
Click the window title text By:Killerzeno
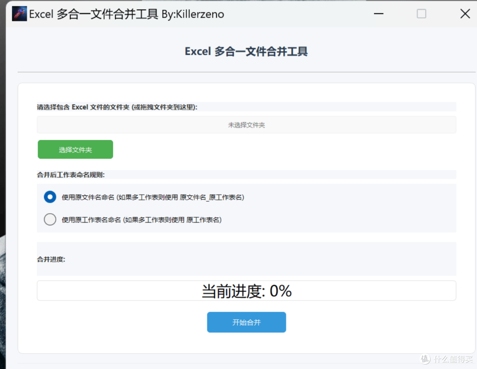[193, 14]
